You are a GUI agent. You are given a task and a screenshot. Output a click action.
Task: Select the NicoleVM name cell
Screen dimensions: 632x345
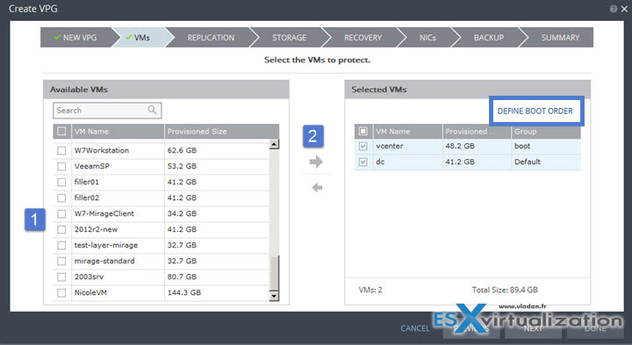(x=118, y=292)
